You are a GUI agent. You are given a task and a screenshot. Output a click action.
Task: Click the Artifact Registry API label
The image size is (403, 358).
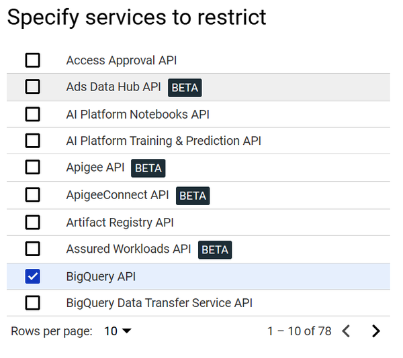click(120, 223)
